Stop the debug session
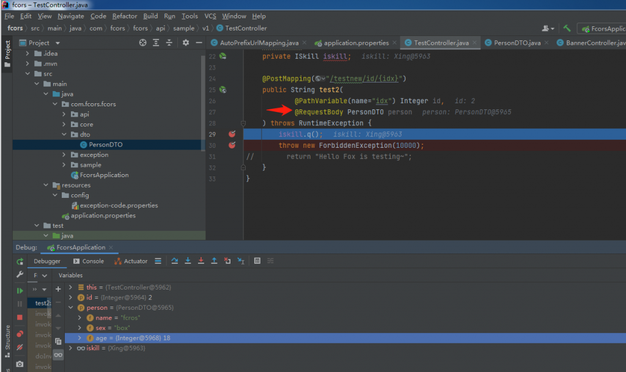The height and width of the screenshot is (372, 626). [20, 318]
